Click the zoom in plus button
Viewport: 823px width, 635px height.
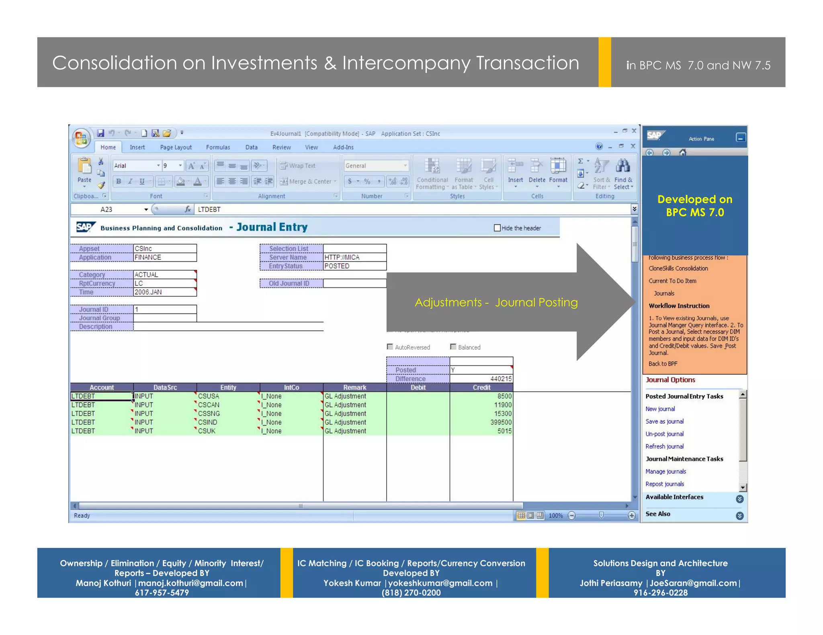[x=631, y=515]
